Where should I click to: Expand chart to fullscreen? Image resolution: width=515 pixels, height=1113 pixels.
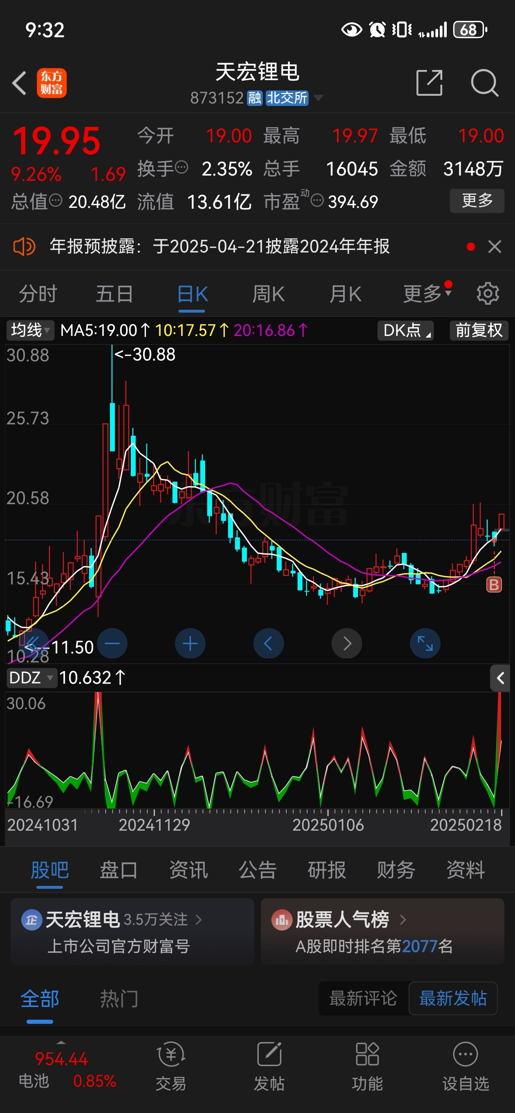pos(425,643)
